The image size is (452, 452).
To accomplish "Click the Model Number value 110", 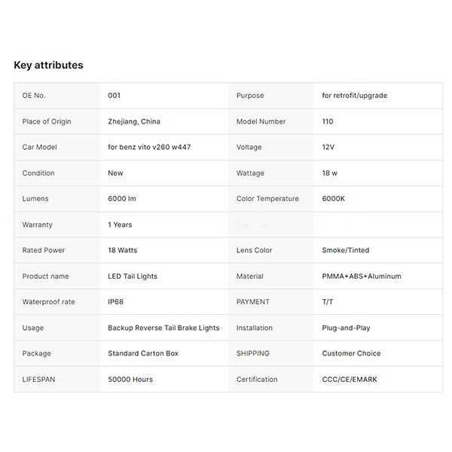I will 328,121.
